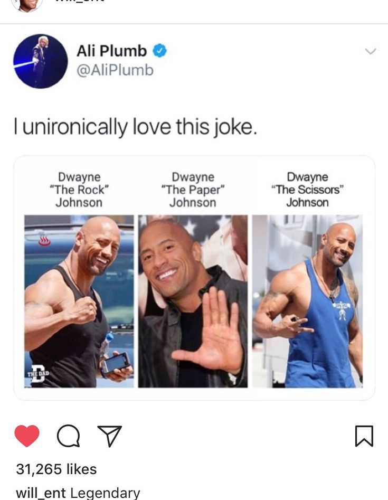Expand tweet options chevron
The image size is (388, 500).
tap(371, 51)
